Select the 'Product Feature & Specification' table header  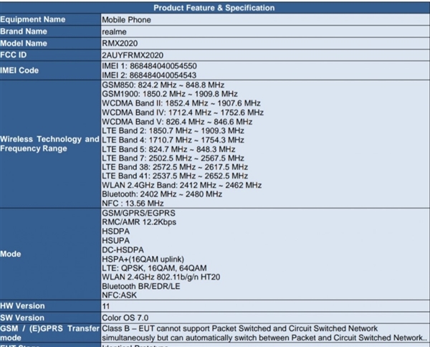tap(214, 8)
